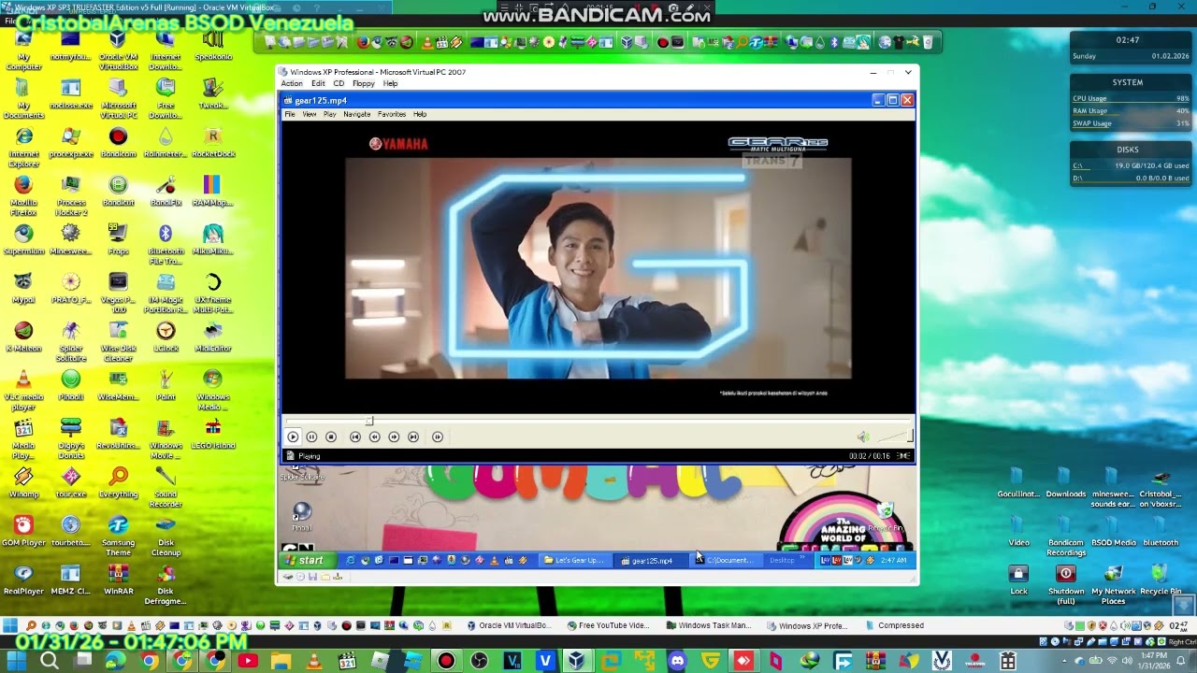Open the media player Play menu
The width and height of the screenshot is (1197, 673).
(x=330, y=114)
